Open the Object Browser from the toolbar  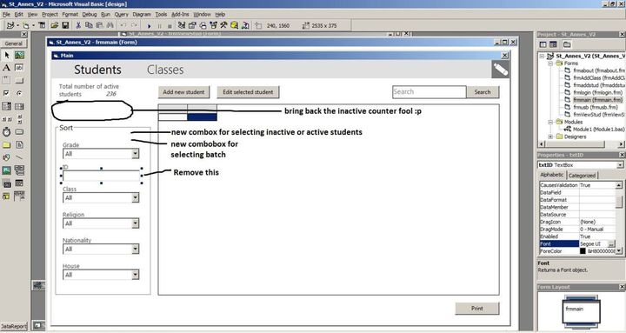coord(213,25)
